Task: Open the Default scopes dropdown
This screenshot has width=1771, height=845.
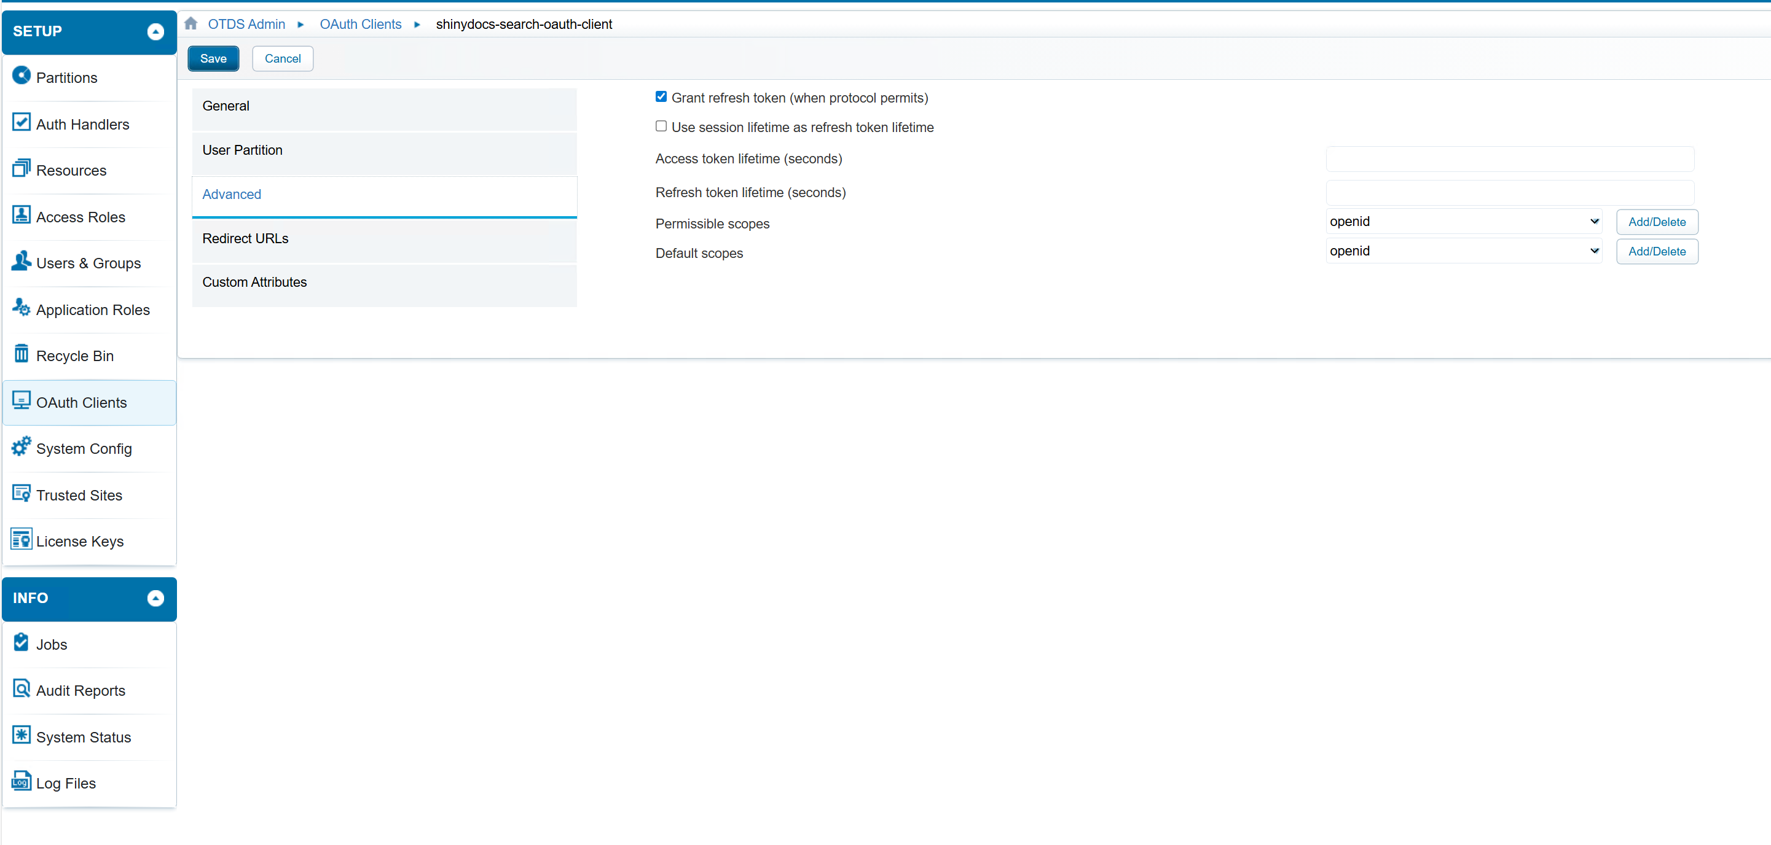Action: point(1463,251)
